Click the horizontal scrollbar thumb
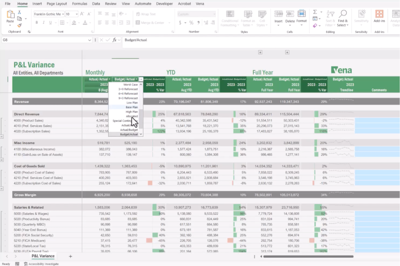Image resolution: width=400 pixels, height=266 pixels. pos(308,257)
